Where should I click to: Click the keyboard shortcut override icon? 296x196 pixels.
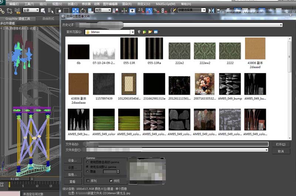(132, 11)
